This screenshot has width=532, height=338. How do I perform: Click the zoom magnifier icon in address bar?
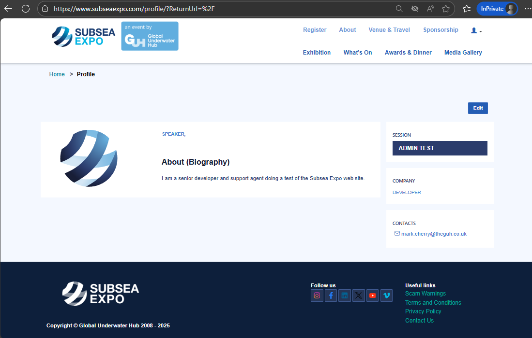(399, 9)
